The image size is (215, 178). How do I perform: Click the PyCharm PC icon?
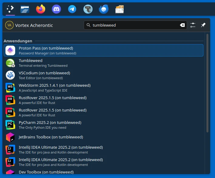(x=10, y=125)
